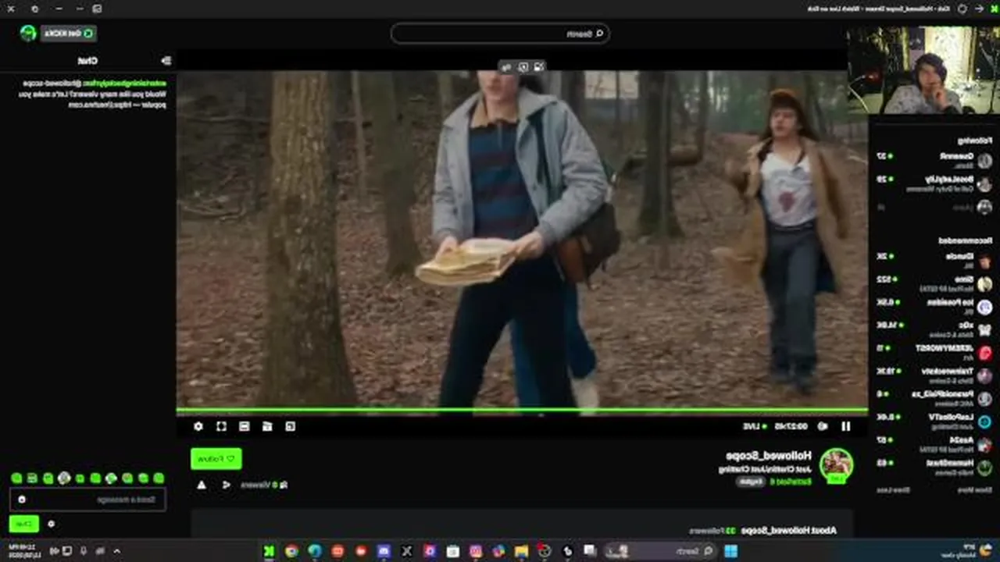Click the Search box on the Kick page

pyautogui.click(x=500, y=34)
